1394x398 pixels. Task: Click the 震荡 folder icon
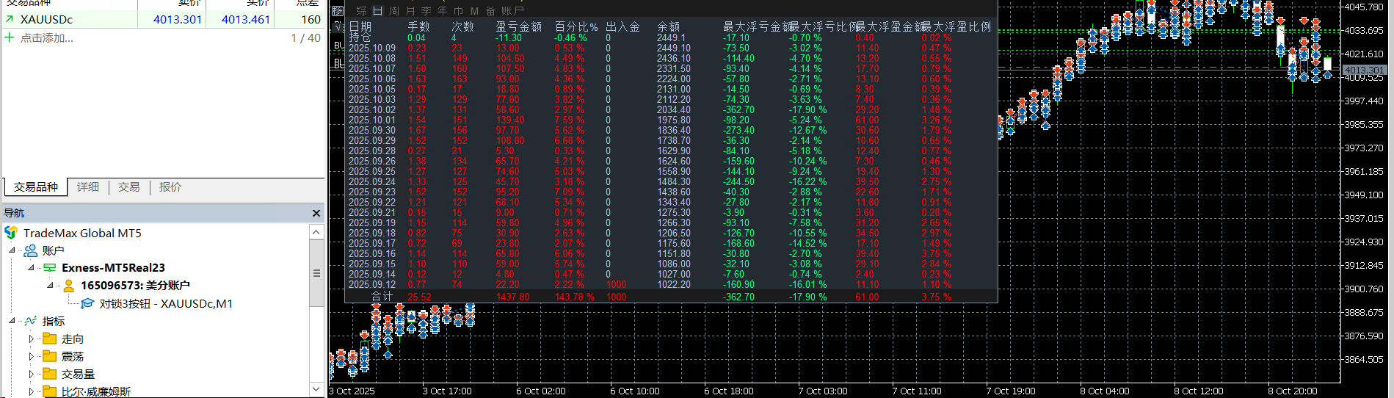(50, 356)
